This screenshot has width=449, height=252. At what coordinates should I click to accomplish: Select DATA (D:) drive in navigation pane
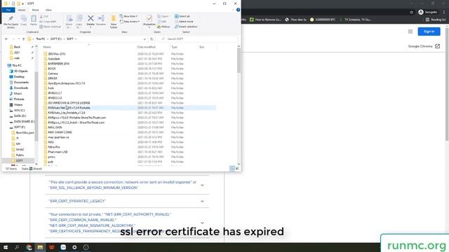[x=20, y=116]
